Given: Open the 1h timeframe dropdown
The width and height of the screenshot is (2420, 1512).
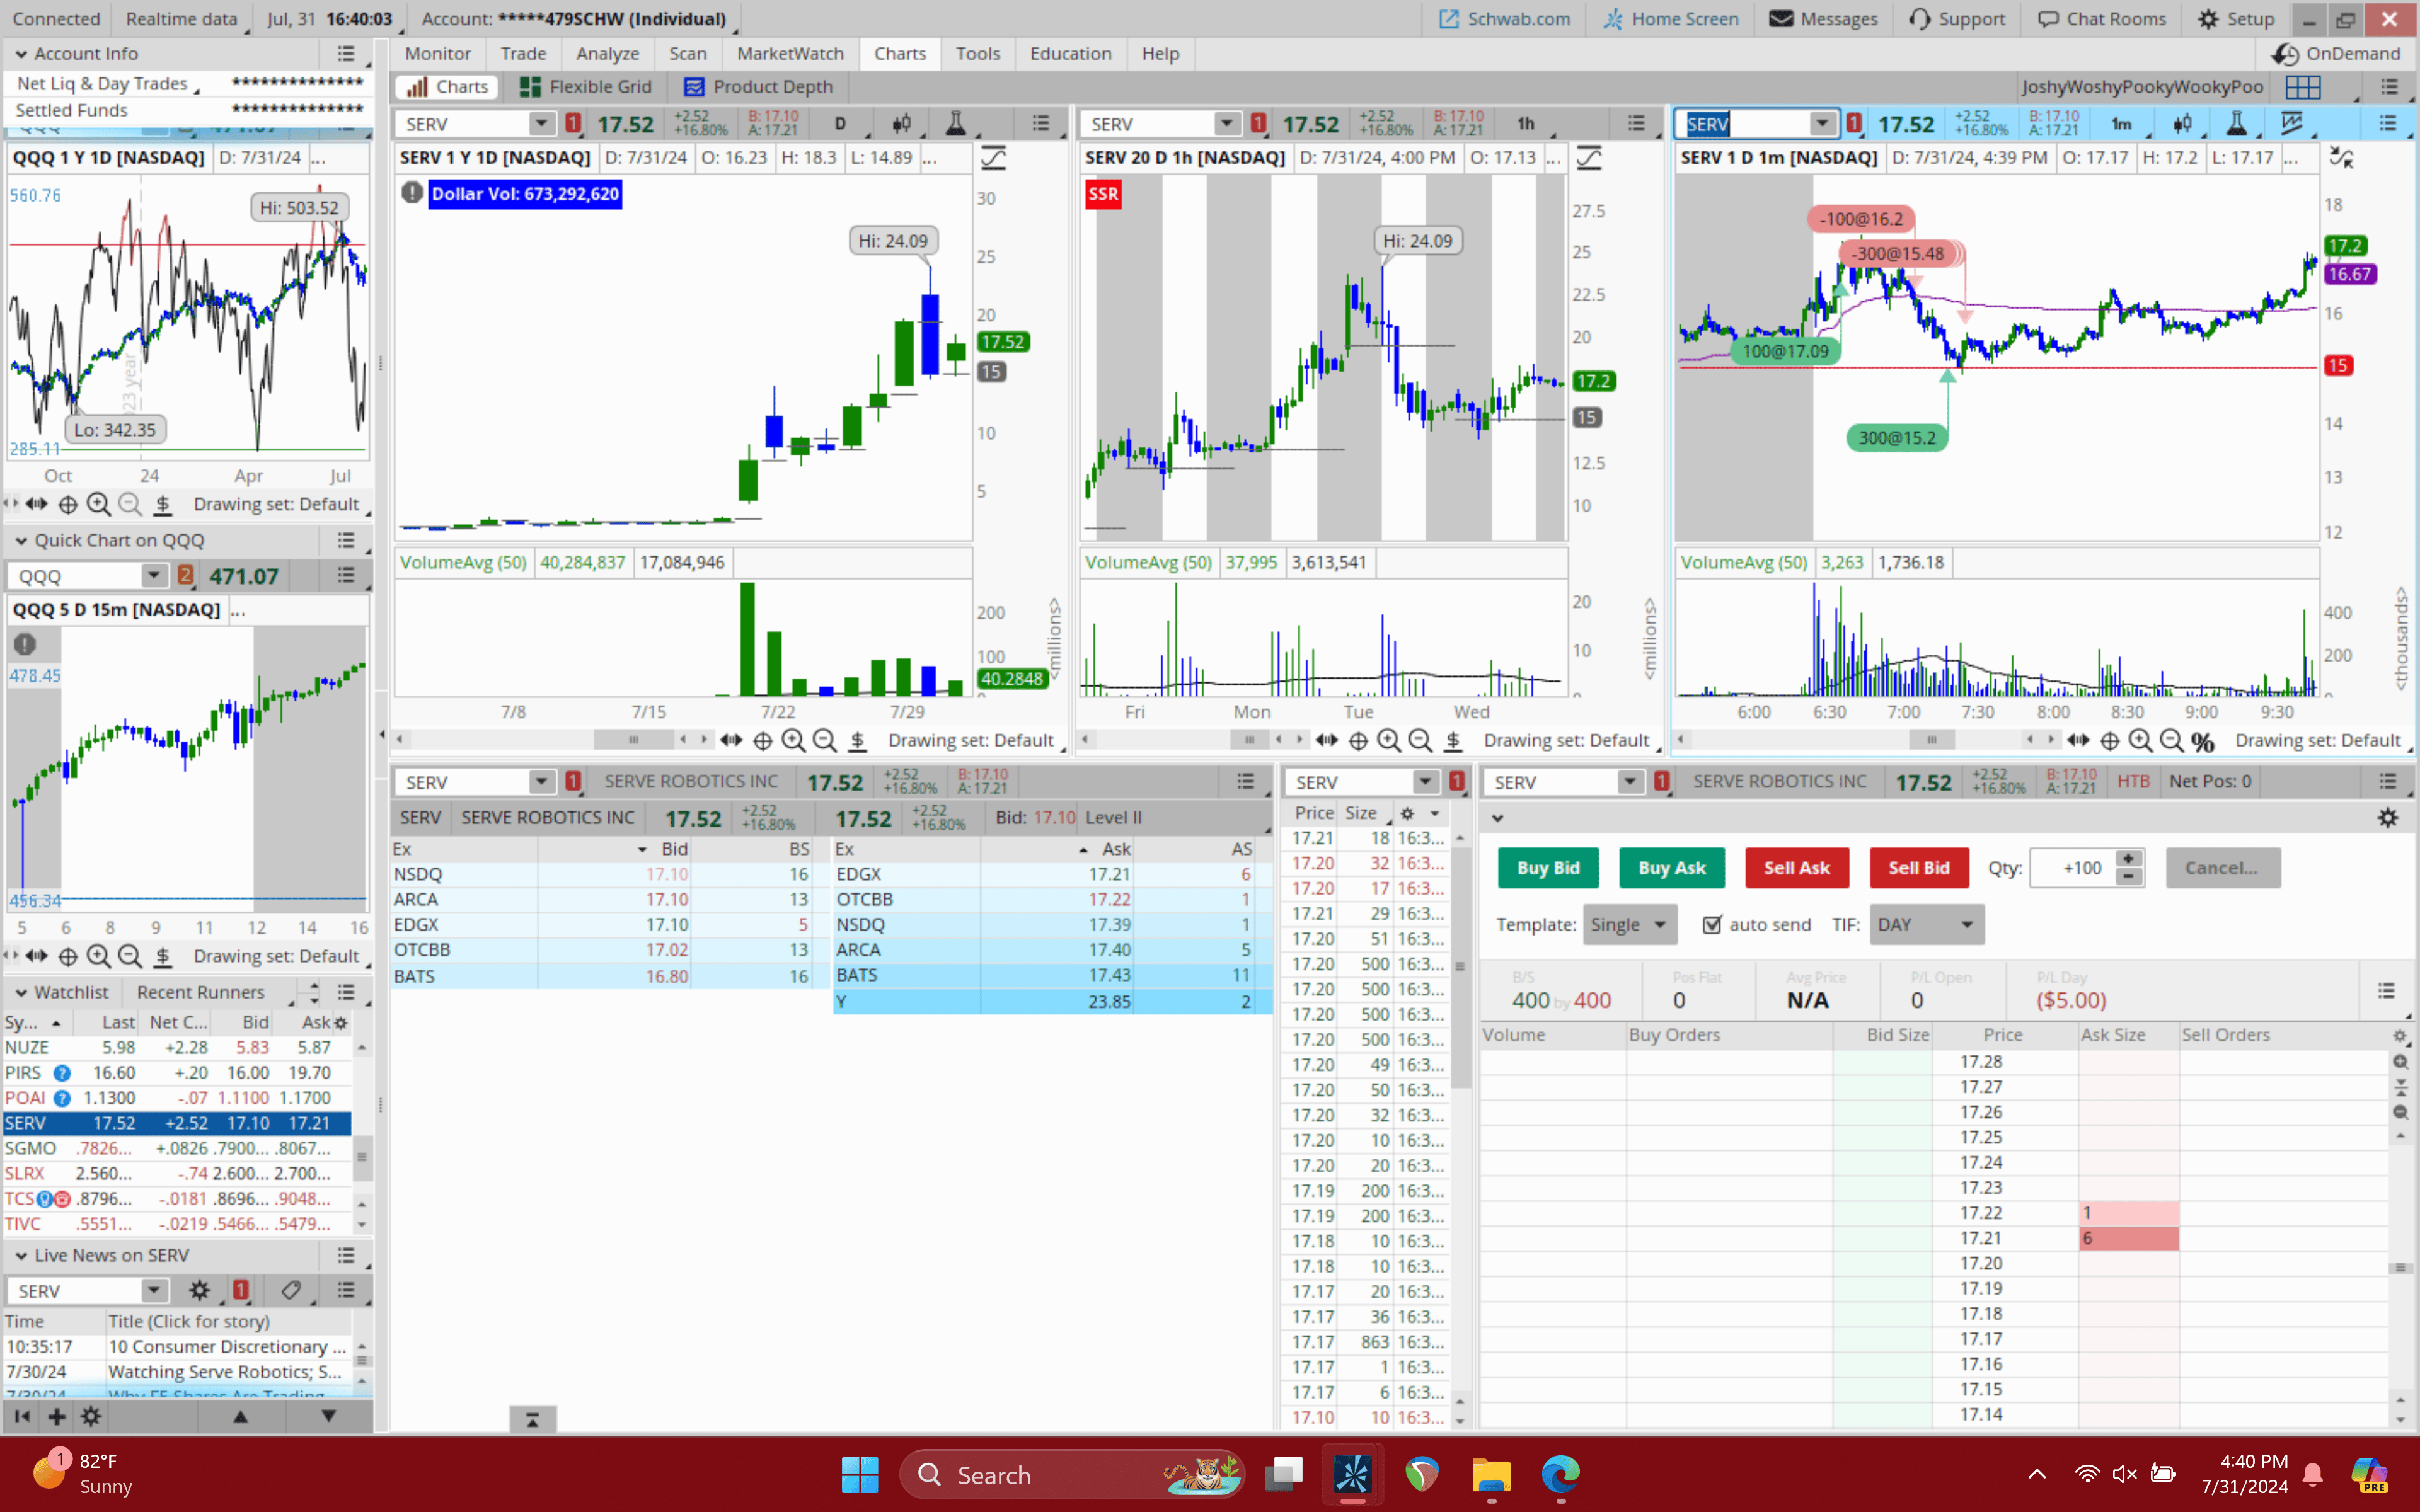Looking at the screenshot, I should tap(1527, 123).
